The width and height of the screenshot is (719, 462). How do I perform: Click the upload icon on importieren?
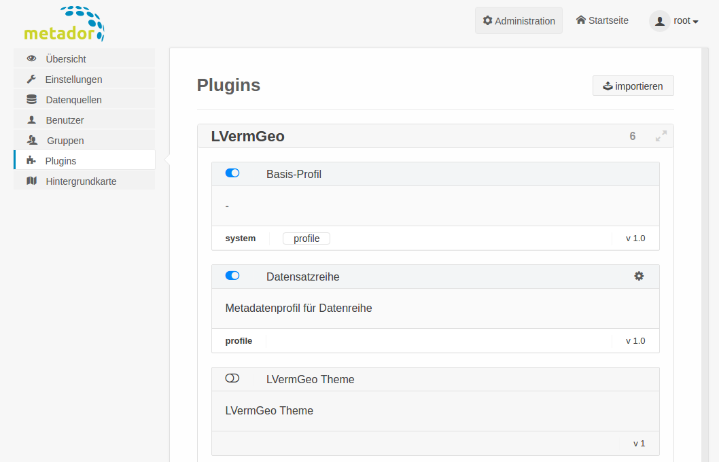[x=608, y=86]
